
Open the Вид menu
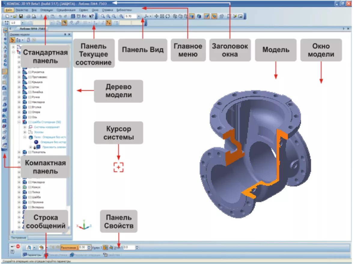(34, 10)
